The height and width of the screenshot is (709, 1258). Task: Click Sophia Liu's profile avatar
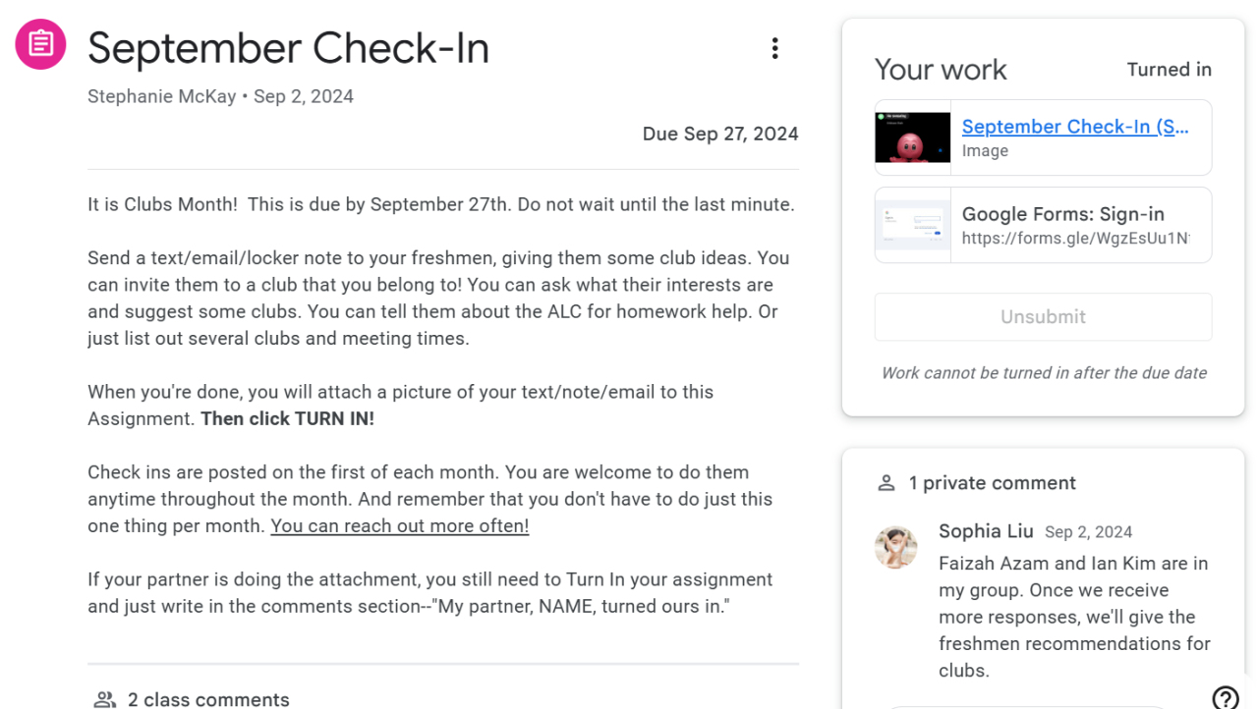(x=895, y=547)
